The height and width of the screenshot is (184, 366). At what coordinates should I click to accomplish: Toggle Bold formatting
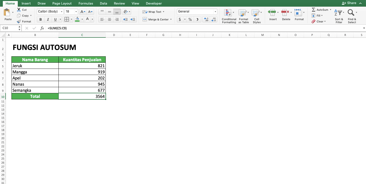tap(40, 19)
